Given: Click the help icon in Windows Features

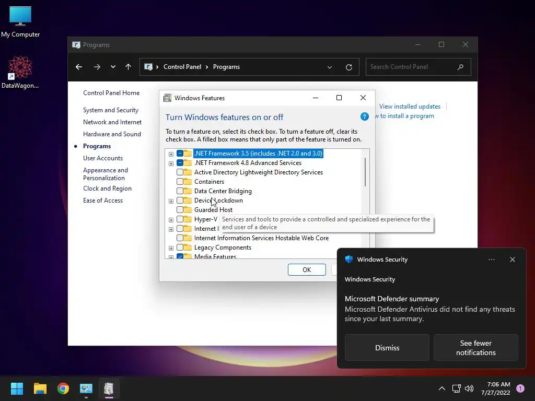Looking at the screenshot, I should (364, 116).
